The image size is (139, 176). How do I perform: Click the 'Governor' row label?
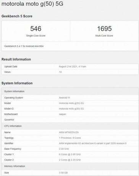point(9,120)
